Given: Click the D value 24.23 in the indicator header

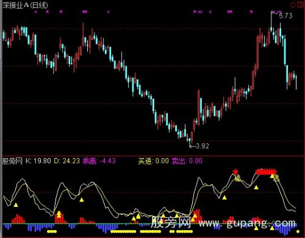Looking at the screenshot, I should [67, 161].
